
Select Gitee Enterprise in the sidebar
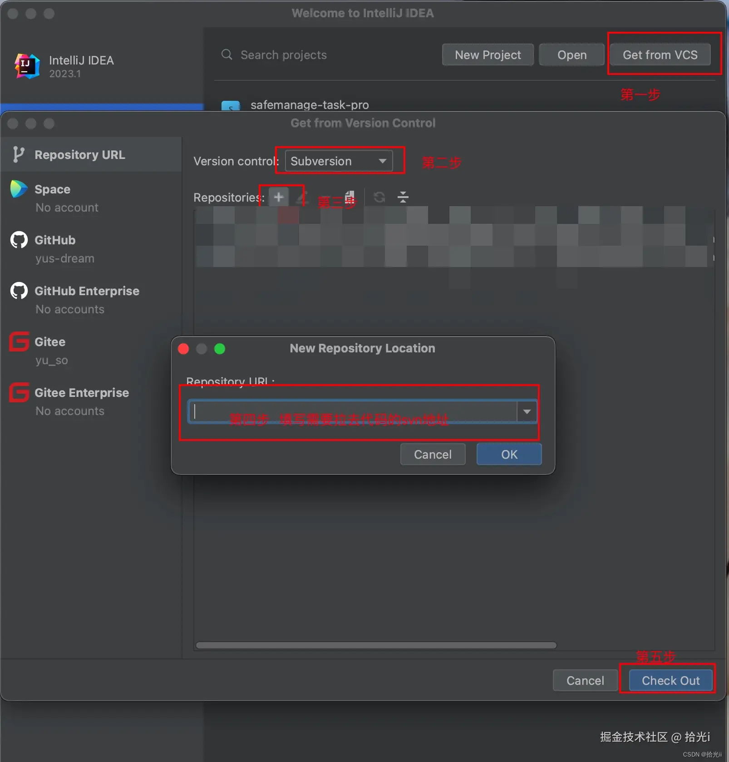[x=91, y=401]
